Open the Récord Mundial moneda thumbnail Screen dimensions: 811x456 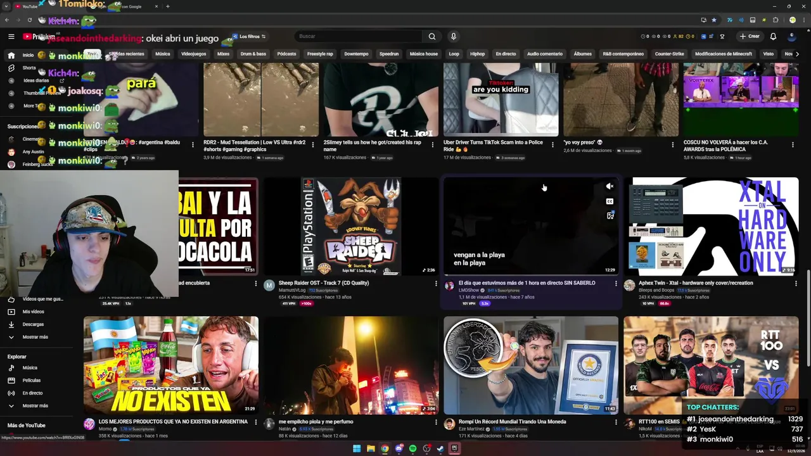[x=531, y=365]
